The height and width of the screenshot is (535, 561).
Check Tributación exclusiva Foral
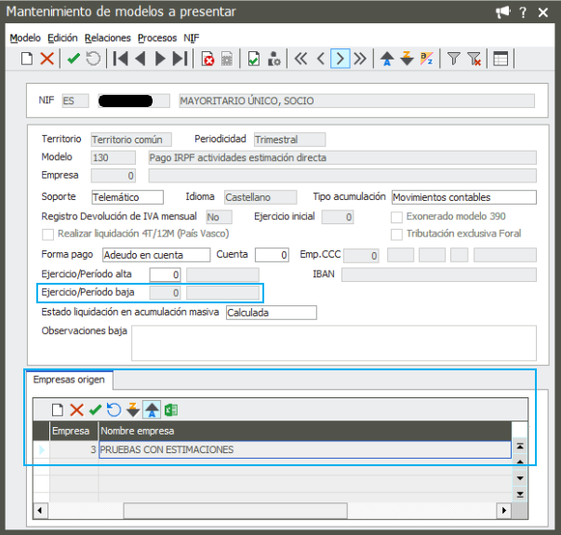point(397,234)
